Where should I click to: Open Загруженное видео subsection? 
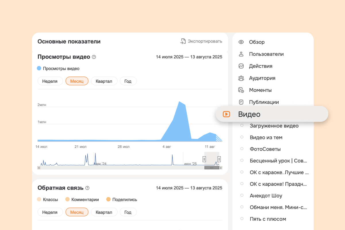coord(274,126)
